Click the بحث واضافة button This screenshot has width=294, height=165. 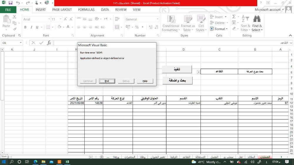tap(177, 80)
